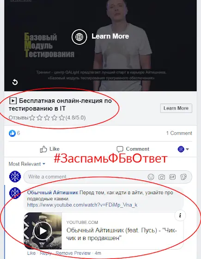Click Reply under the comment
This screenshot has height=259, width=201.
46,253
